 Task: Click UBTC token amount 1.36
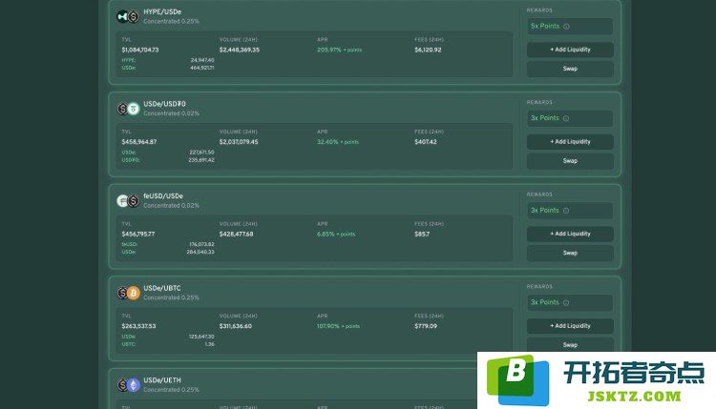tap(210, 344)
